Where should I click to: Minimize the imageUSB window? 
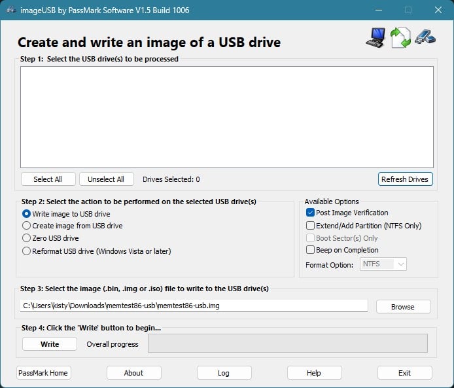click(378, 10)
